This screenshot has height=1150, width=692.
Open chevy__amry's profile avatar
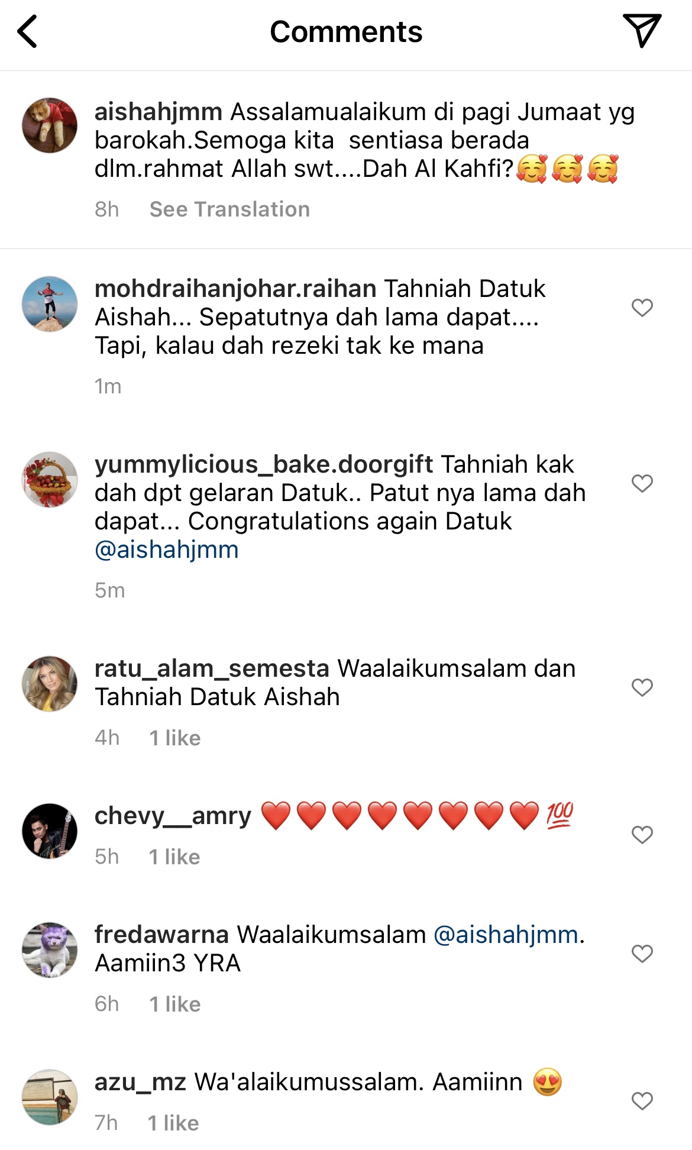click(x=50, y=831)
